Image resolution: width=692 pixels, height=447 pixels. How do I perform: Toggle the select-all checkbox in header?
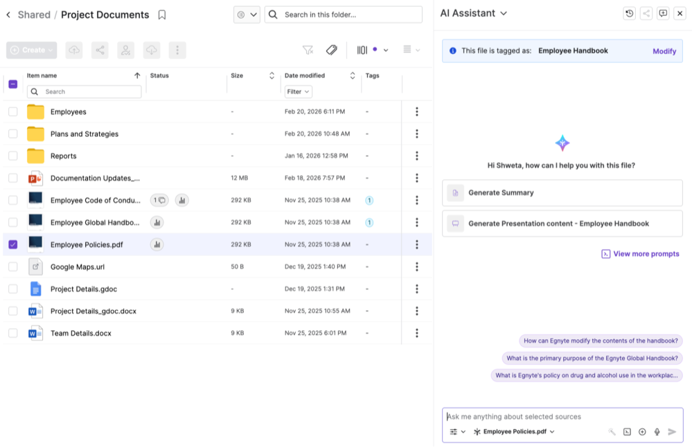click(13, 84)
